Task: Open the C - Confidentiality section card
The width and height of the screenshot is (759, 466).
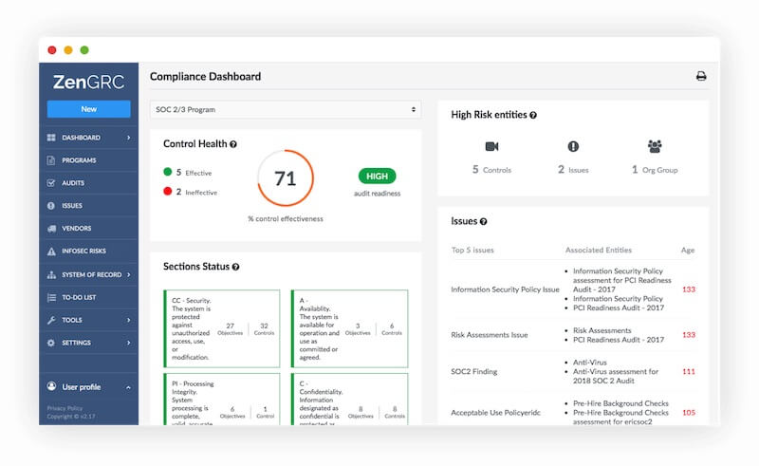Action: [x=349, y=400]
